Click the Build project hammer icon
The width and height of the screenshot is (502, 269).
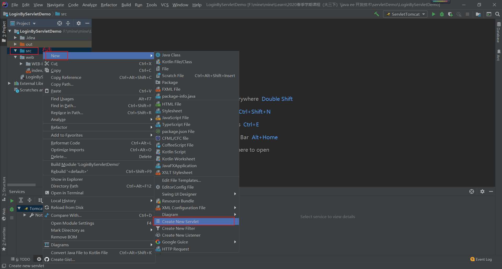coord(376,14)
